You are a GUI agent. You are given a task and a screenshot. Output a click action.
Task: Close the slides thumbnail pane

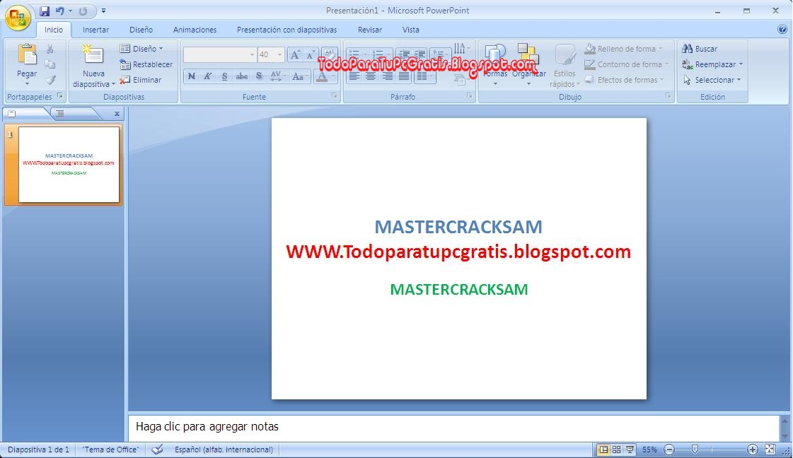(117, 114)
